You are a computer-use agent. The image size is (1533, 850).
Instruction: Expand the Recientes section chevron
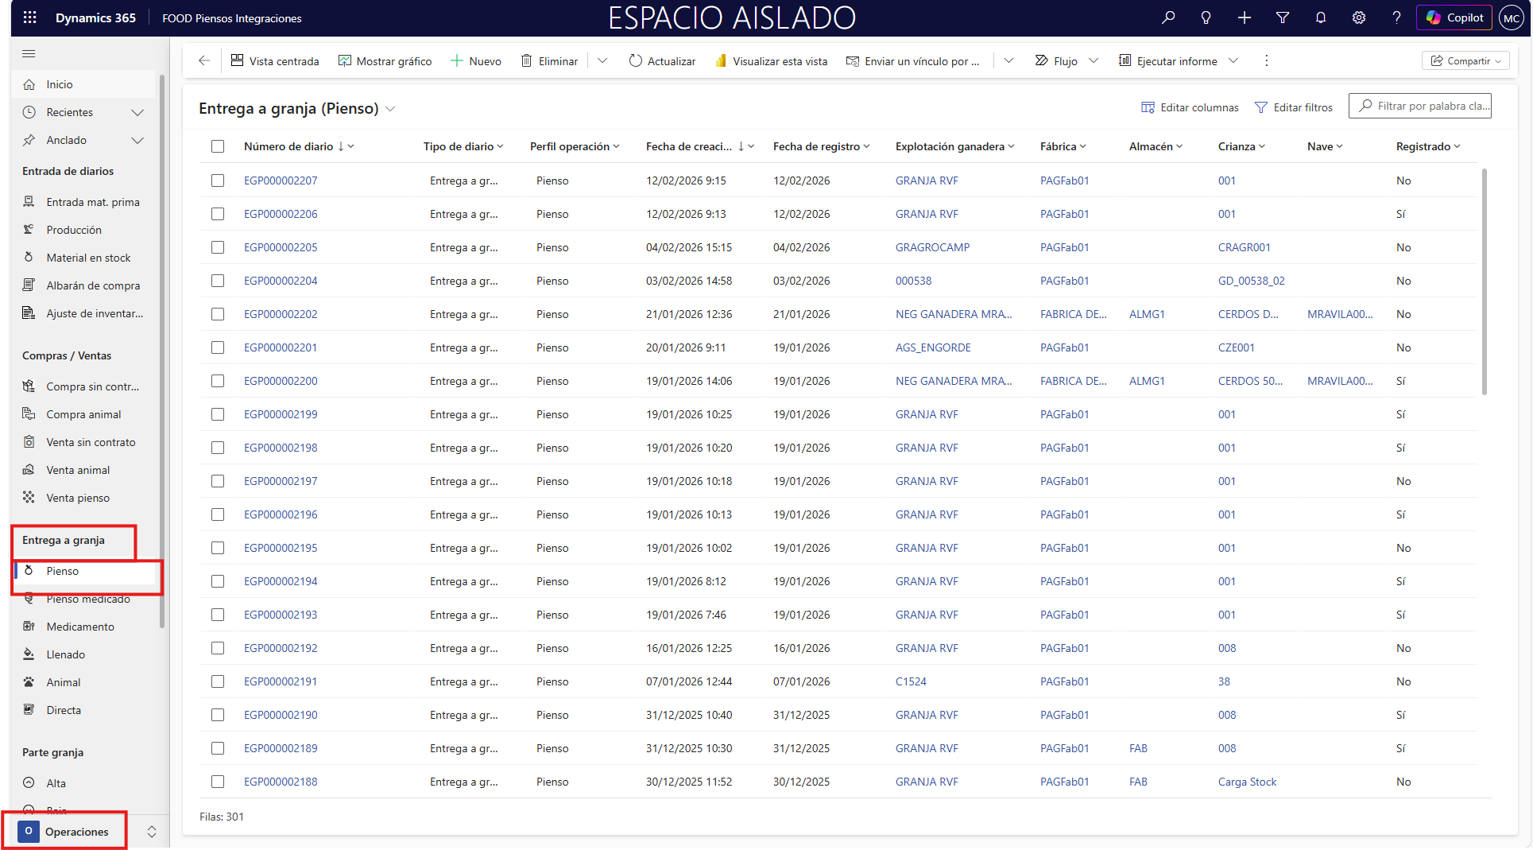(x=137, y=112)
